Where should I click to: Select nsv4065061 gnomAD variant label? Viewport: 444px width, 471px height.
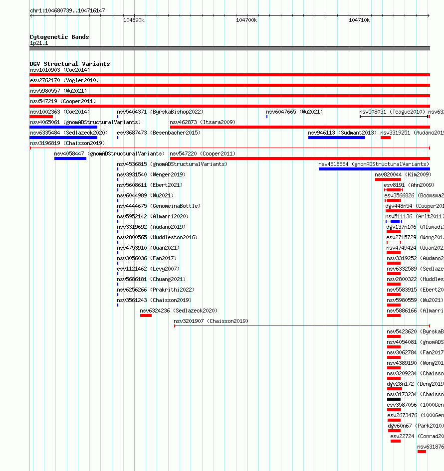85,122
